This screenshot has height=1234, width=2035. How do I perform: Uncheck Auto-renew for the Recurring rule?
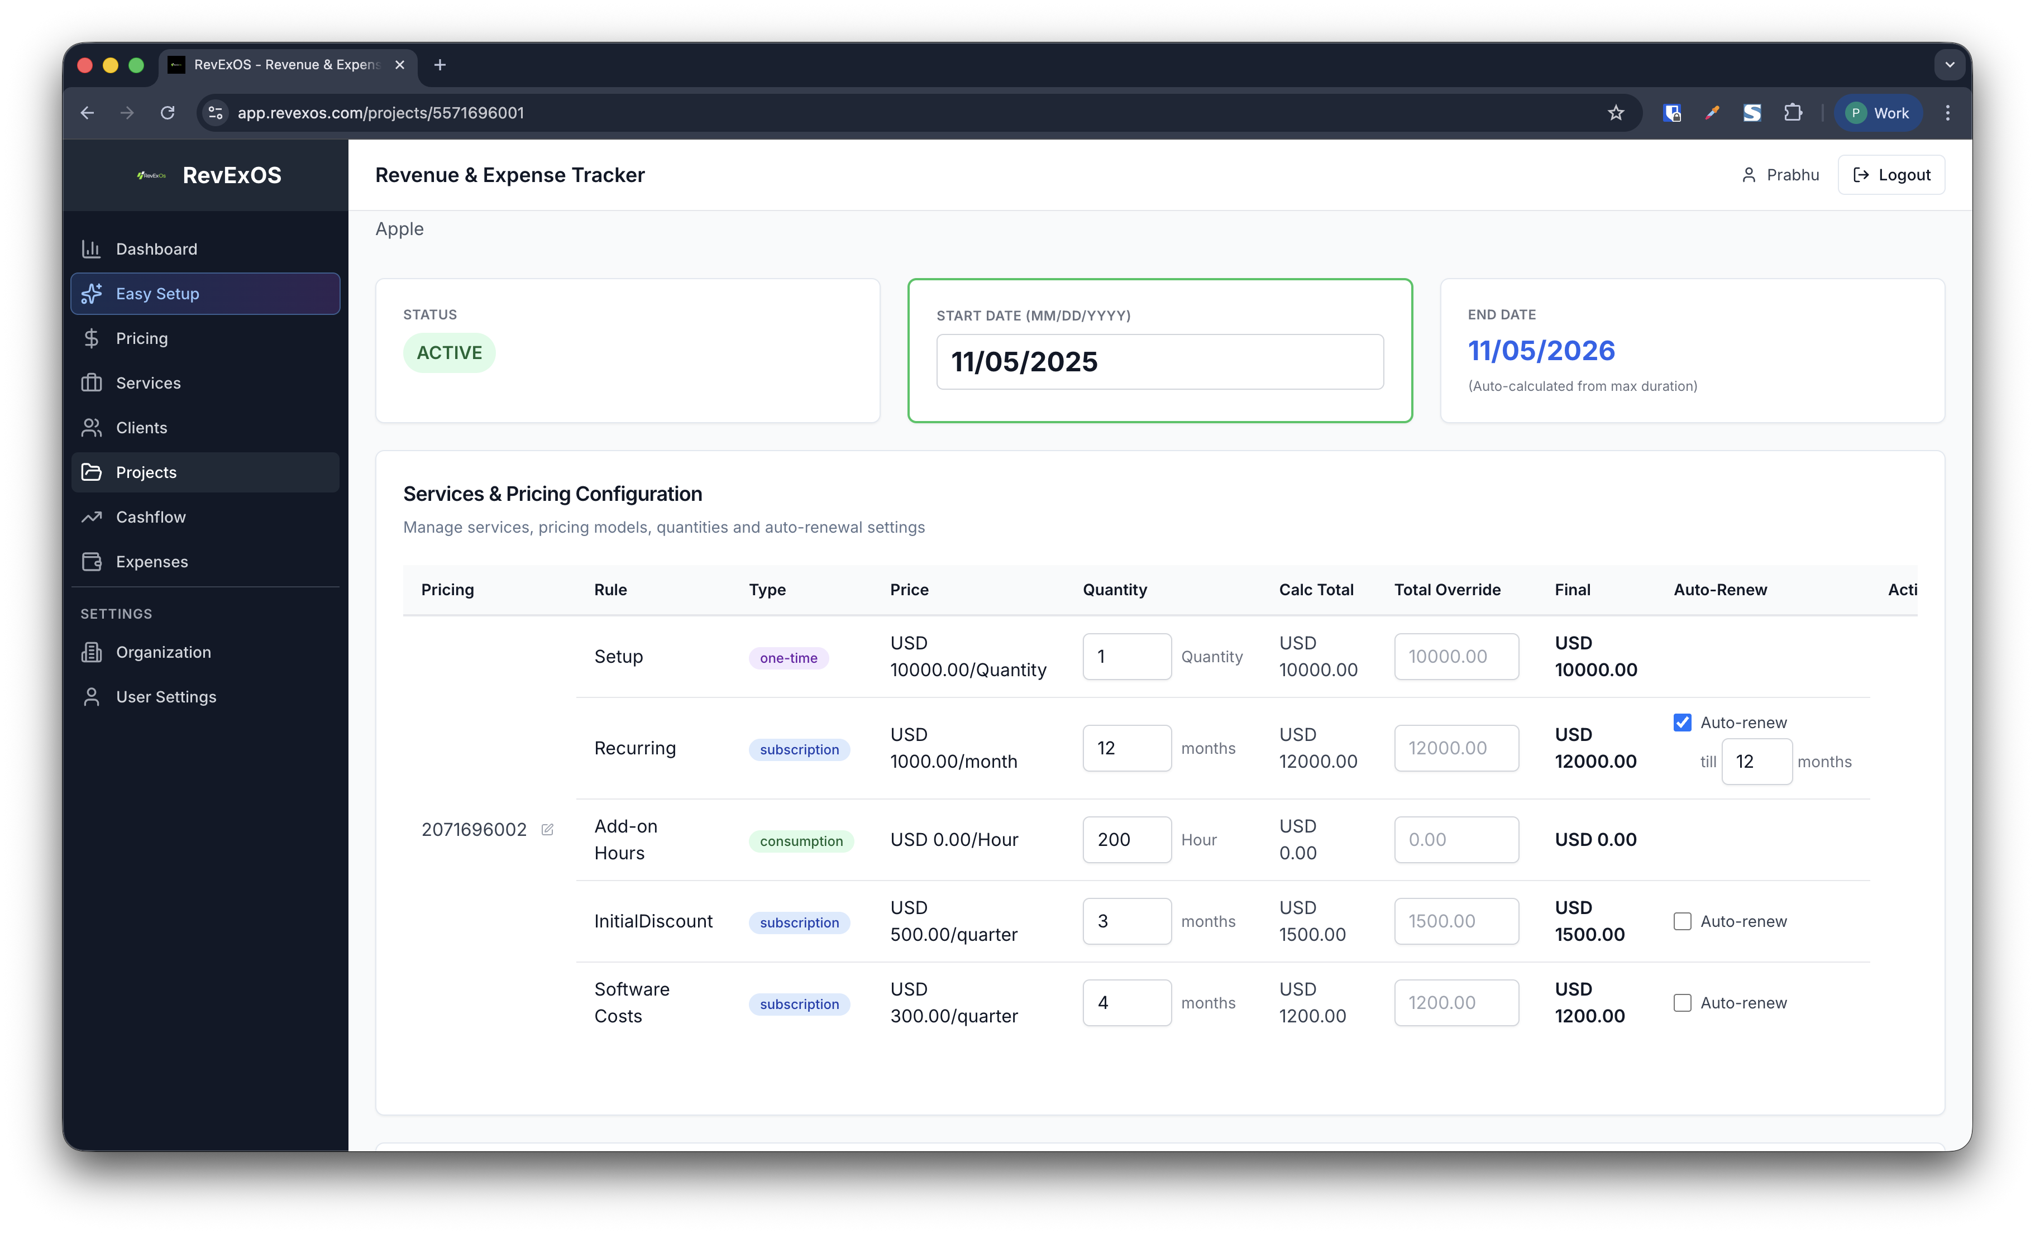1681,723
